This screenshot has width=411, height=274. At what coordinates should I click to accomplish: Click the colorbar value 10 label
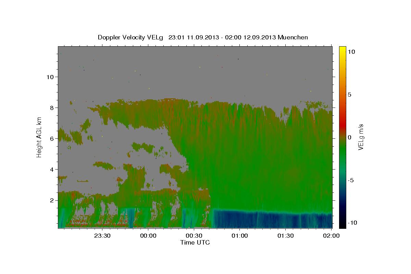351,51
